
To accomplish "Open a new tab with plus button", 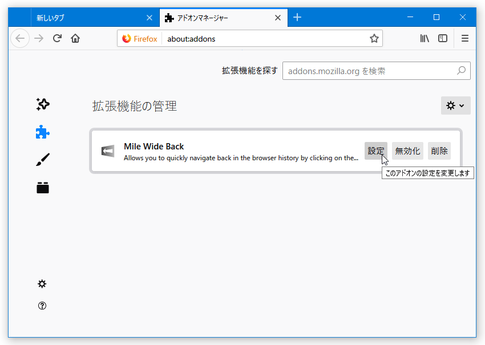I will click(297, 17).
